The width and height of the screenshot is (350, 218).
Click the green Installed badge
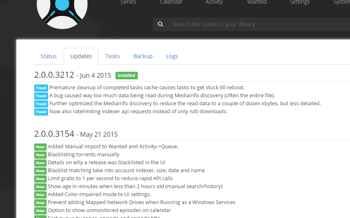(x=127, y=75)
